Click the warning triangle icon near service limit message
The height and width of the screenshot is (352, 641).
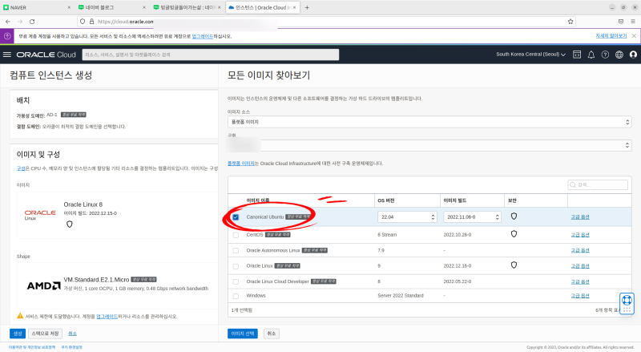(x=20, y=316)
